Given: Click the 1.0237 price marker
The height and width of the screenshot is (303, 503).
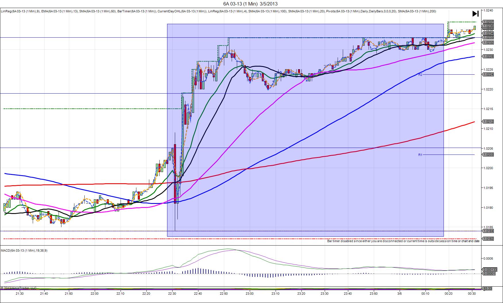Looking at the screenshot, I should 488,22.
